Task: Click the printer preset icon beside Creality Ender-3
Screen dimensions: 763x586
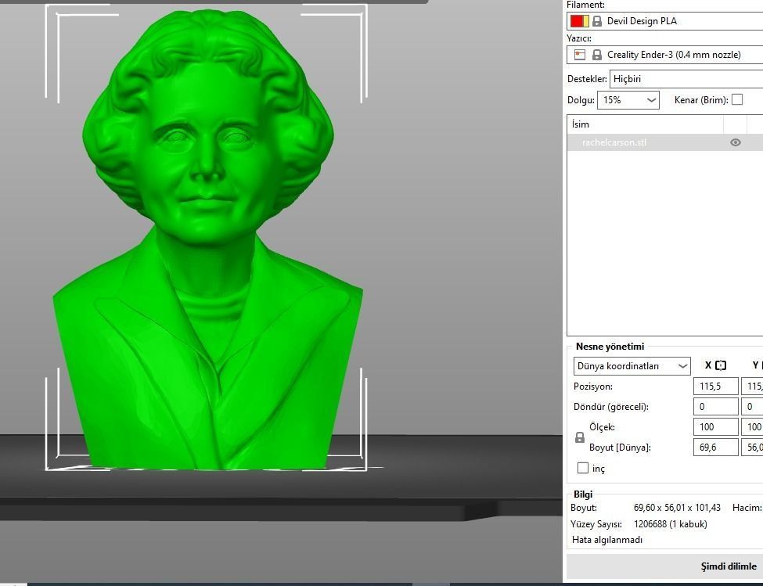Action: (x=580, y=55)
